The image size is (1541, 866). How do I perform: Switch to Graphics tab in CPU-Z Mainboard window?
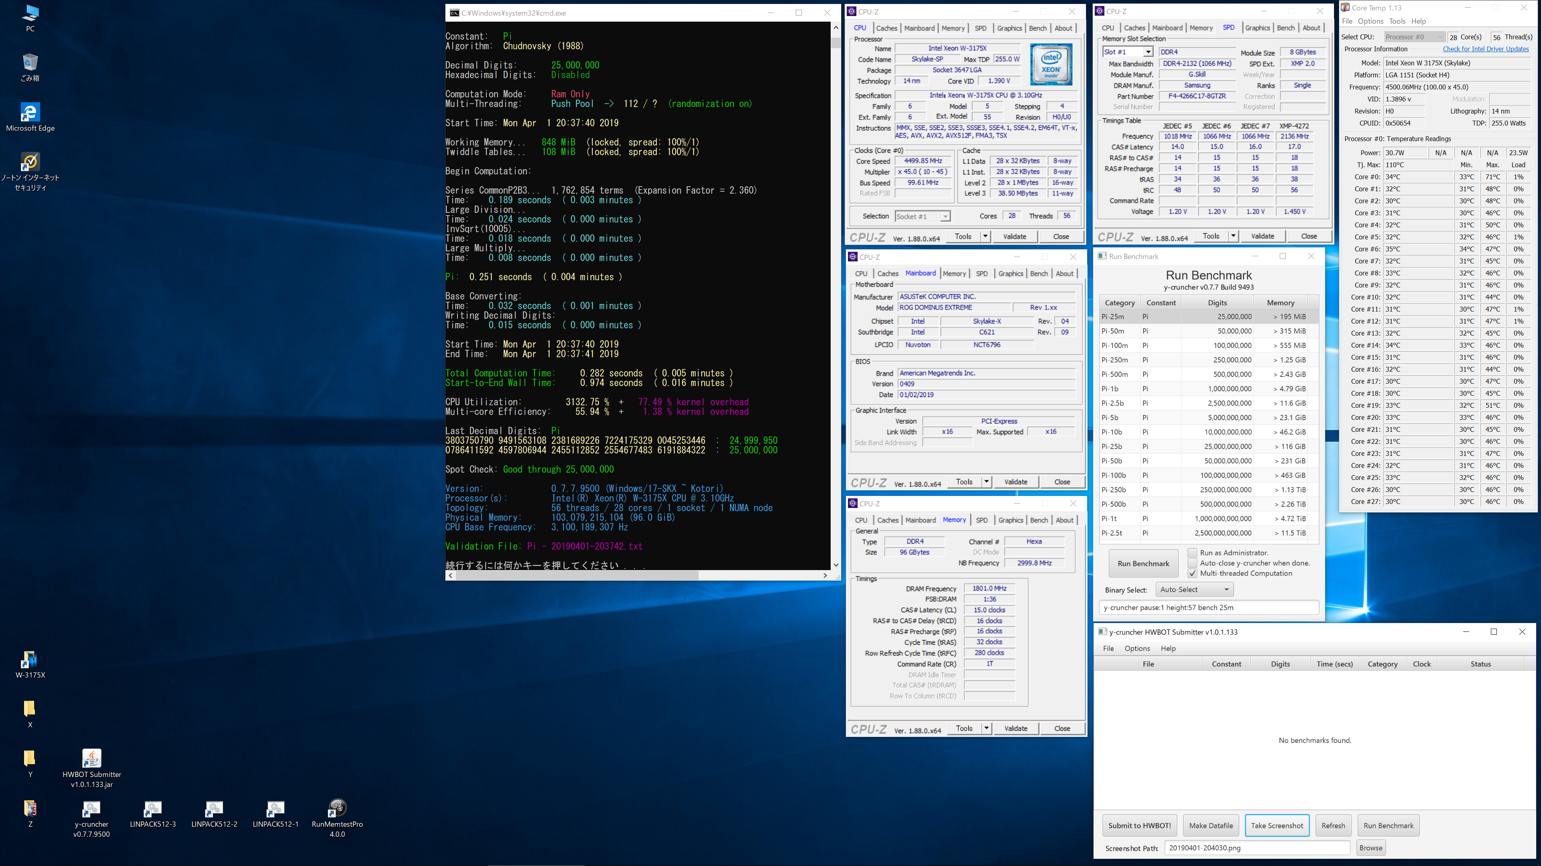pos(1010,273)
